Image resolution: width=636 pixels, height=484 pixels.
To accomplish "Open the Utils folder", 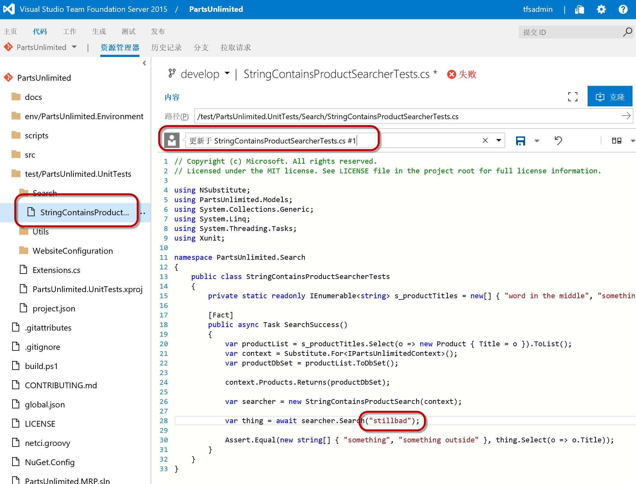I will (x=41, y=232).
